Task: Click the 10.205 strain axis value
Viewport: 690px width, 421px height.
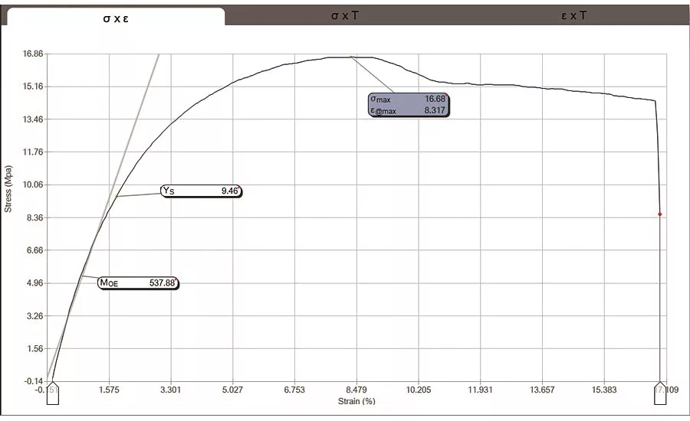Action: coord(419,390)
